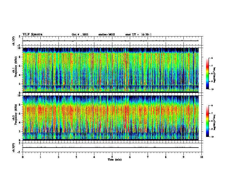Click inside the ch.2 spectrogram panel
Viewport: 227px width, 176px height.
pyautogui.click(x=111, y=118)
